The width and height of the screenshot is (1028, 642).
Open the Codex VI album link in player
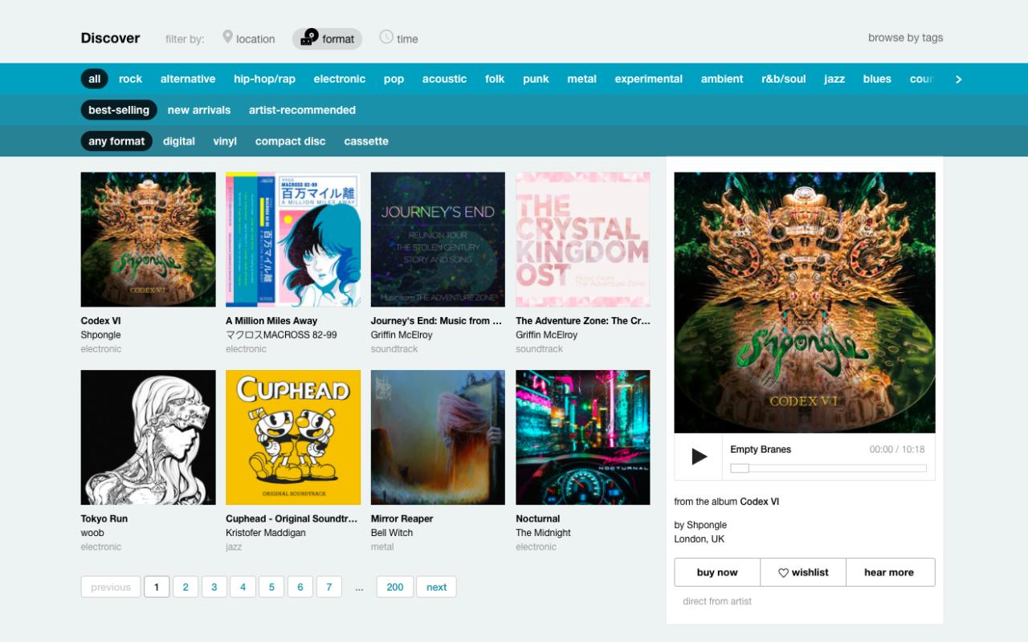(760, 502)
